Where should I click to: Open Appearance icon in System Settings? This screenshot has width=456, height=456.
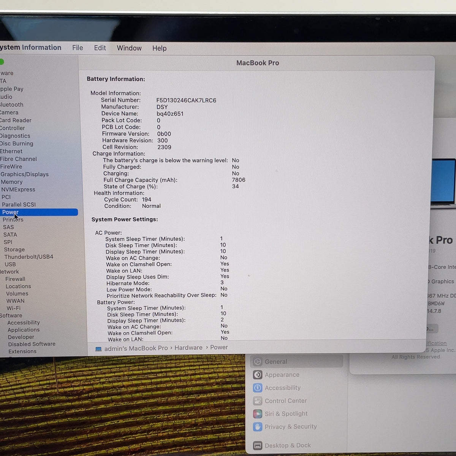pyautogui.click(x=258, y=375)
